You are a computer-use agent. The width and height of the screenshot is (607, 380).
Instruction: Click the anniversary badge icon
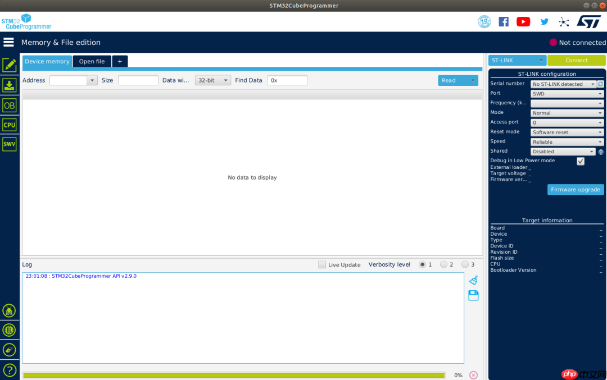484,22
